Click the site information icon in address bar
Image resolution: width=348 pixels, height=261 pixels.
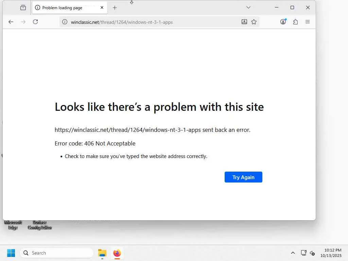pos(65,22)
